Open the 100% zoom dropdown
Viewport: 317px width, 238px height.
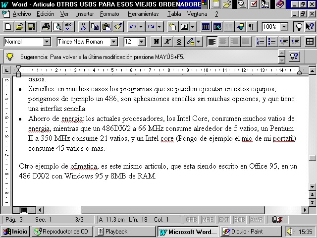[284, 27]
